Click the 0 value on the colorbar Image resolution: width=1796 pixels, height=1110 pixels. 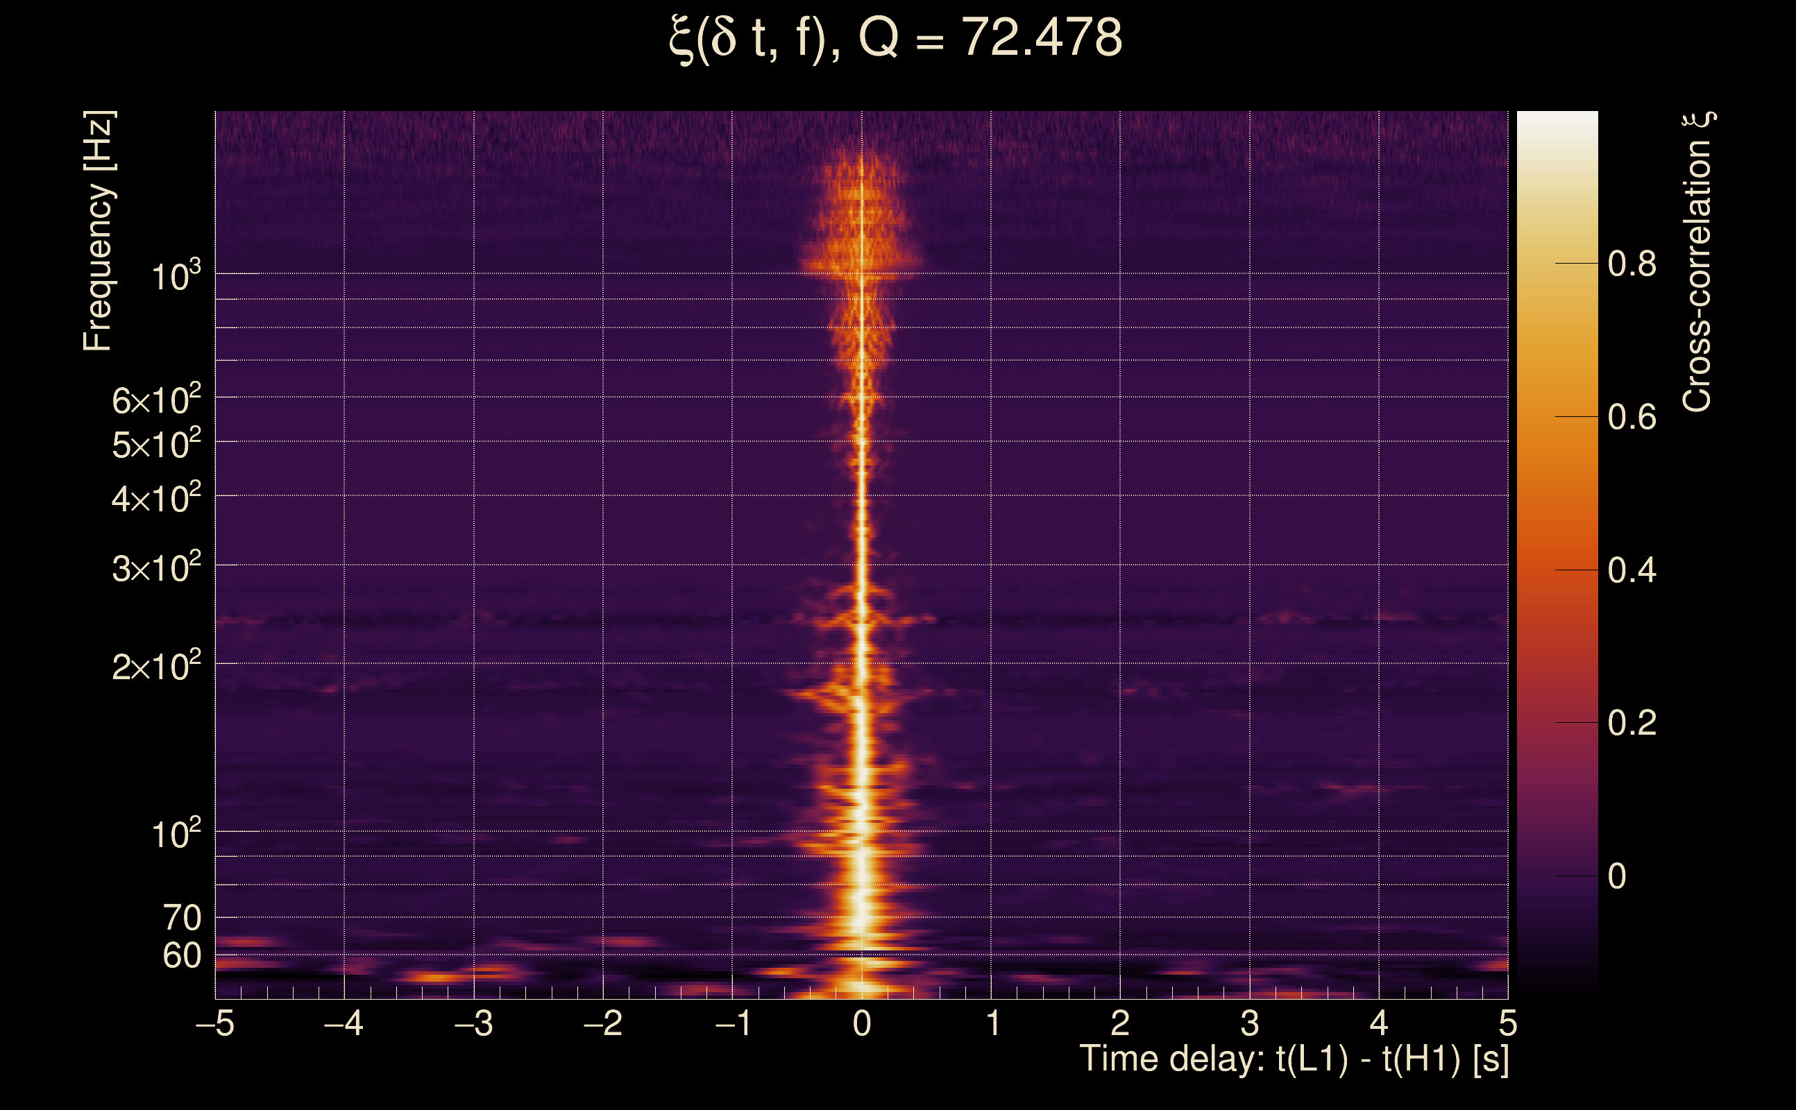[1617, 876]
